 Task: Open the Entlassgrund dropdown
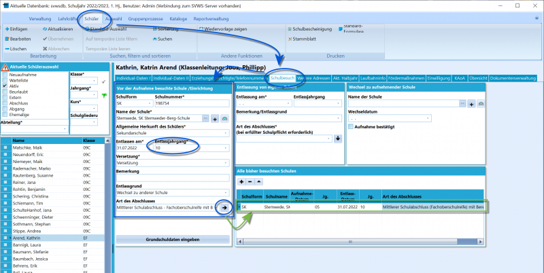click(226, 193)
